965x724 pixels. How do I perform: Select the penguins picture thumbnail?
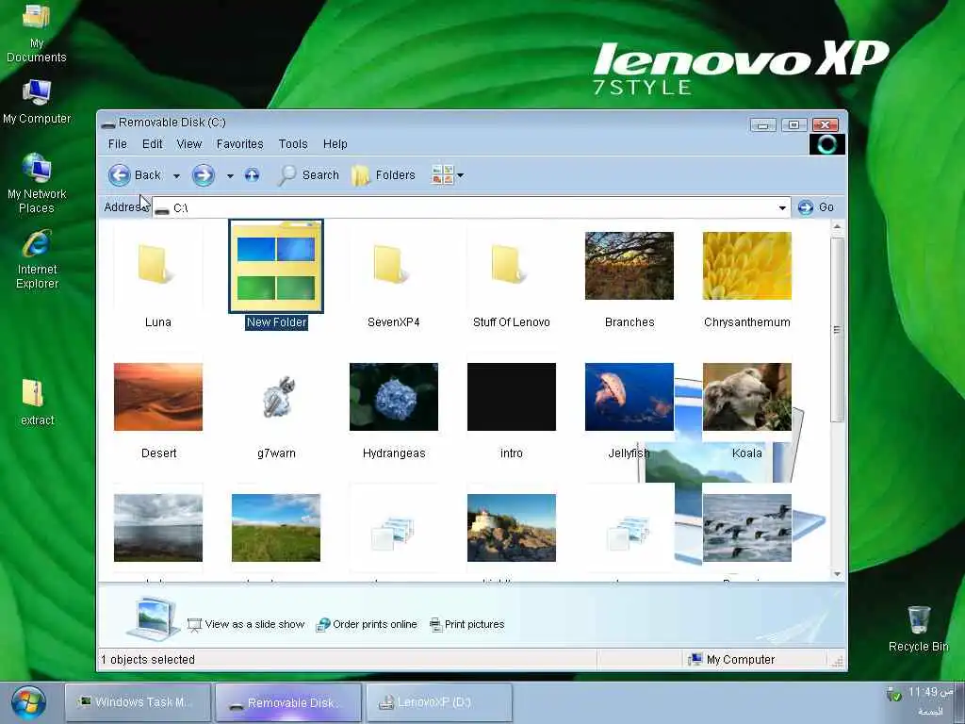(x=747, y=528)
